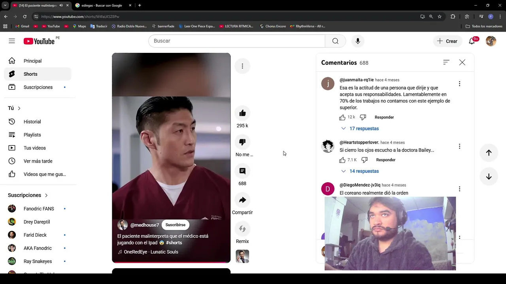506x284 pixels.
Task: Open the Farid Dieck subscription
Action: click(x=38, y=235)
